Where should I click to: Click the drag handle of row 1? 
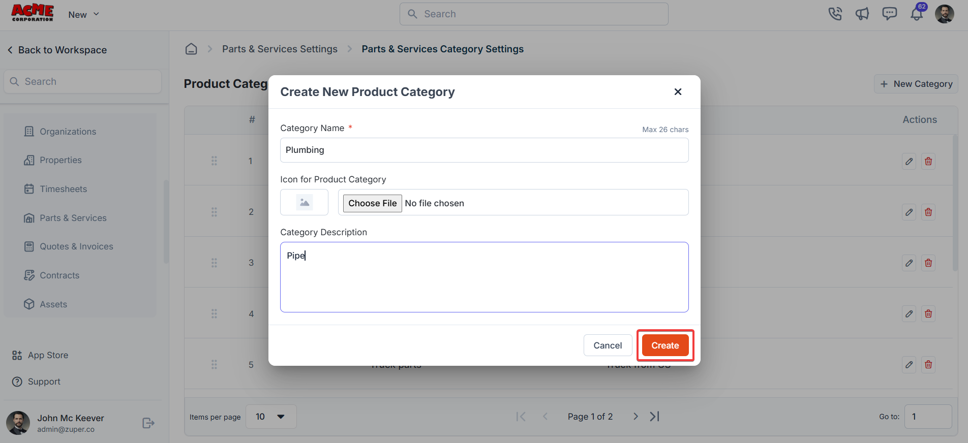pyautogui.click(x=214, y=161)
